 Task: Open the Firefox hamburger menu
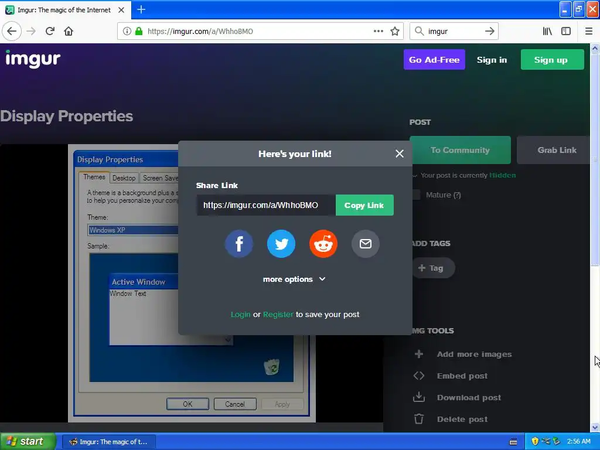pyautogui.click(x=589, y=32)
